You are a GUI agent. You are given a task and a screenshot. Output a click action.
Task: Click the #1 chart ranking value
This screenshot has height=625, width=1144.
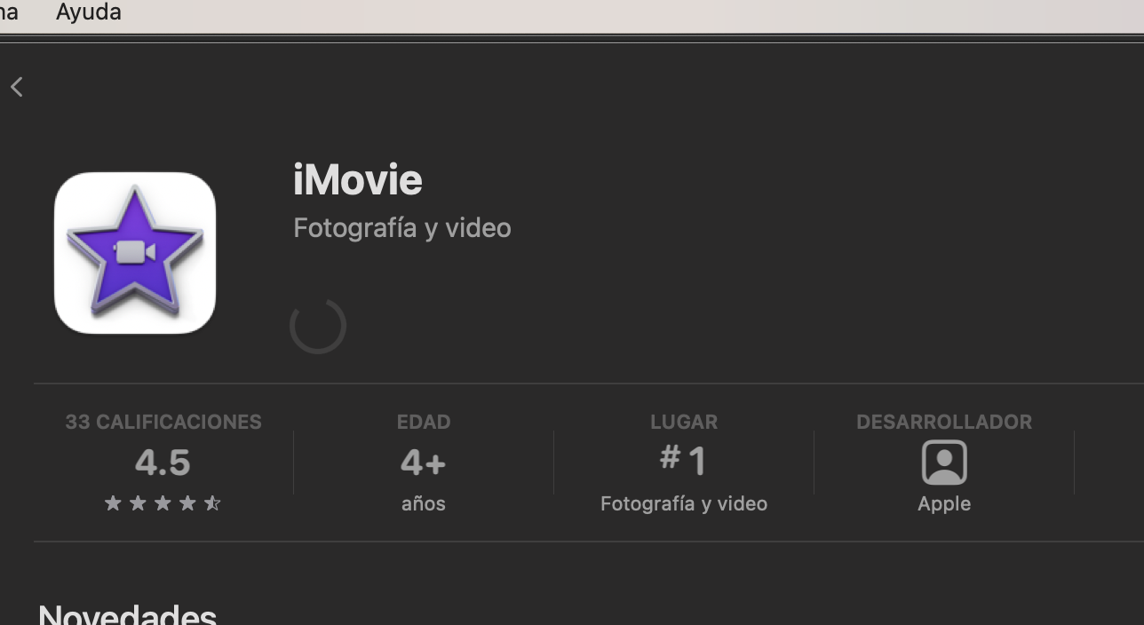684,461
